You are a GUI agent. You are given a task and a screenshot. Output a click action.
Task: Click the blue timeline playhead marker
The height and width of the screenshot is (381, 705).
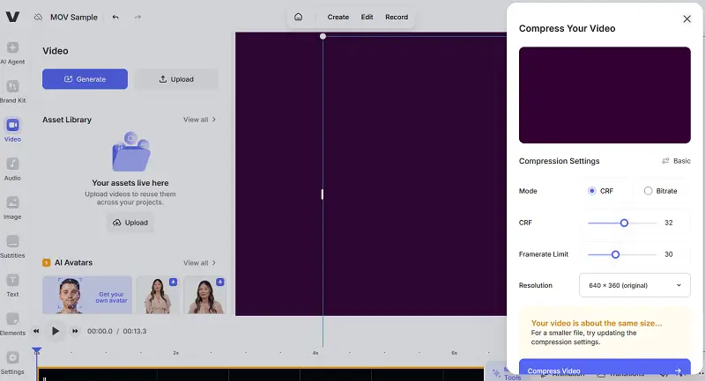[x=37, y=351]
